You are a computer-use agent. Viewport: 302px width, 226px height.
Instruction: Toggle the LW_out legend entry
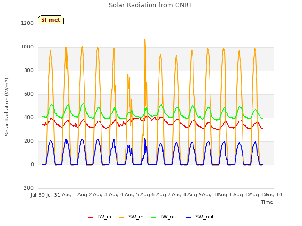pos(165,217)
